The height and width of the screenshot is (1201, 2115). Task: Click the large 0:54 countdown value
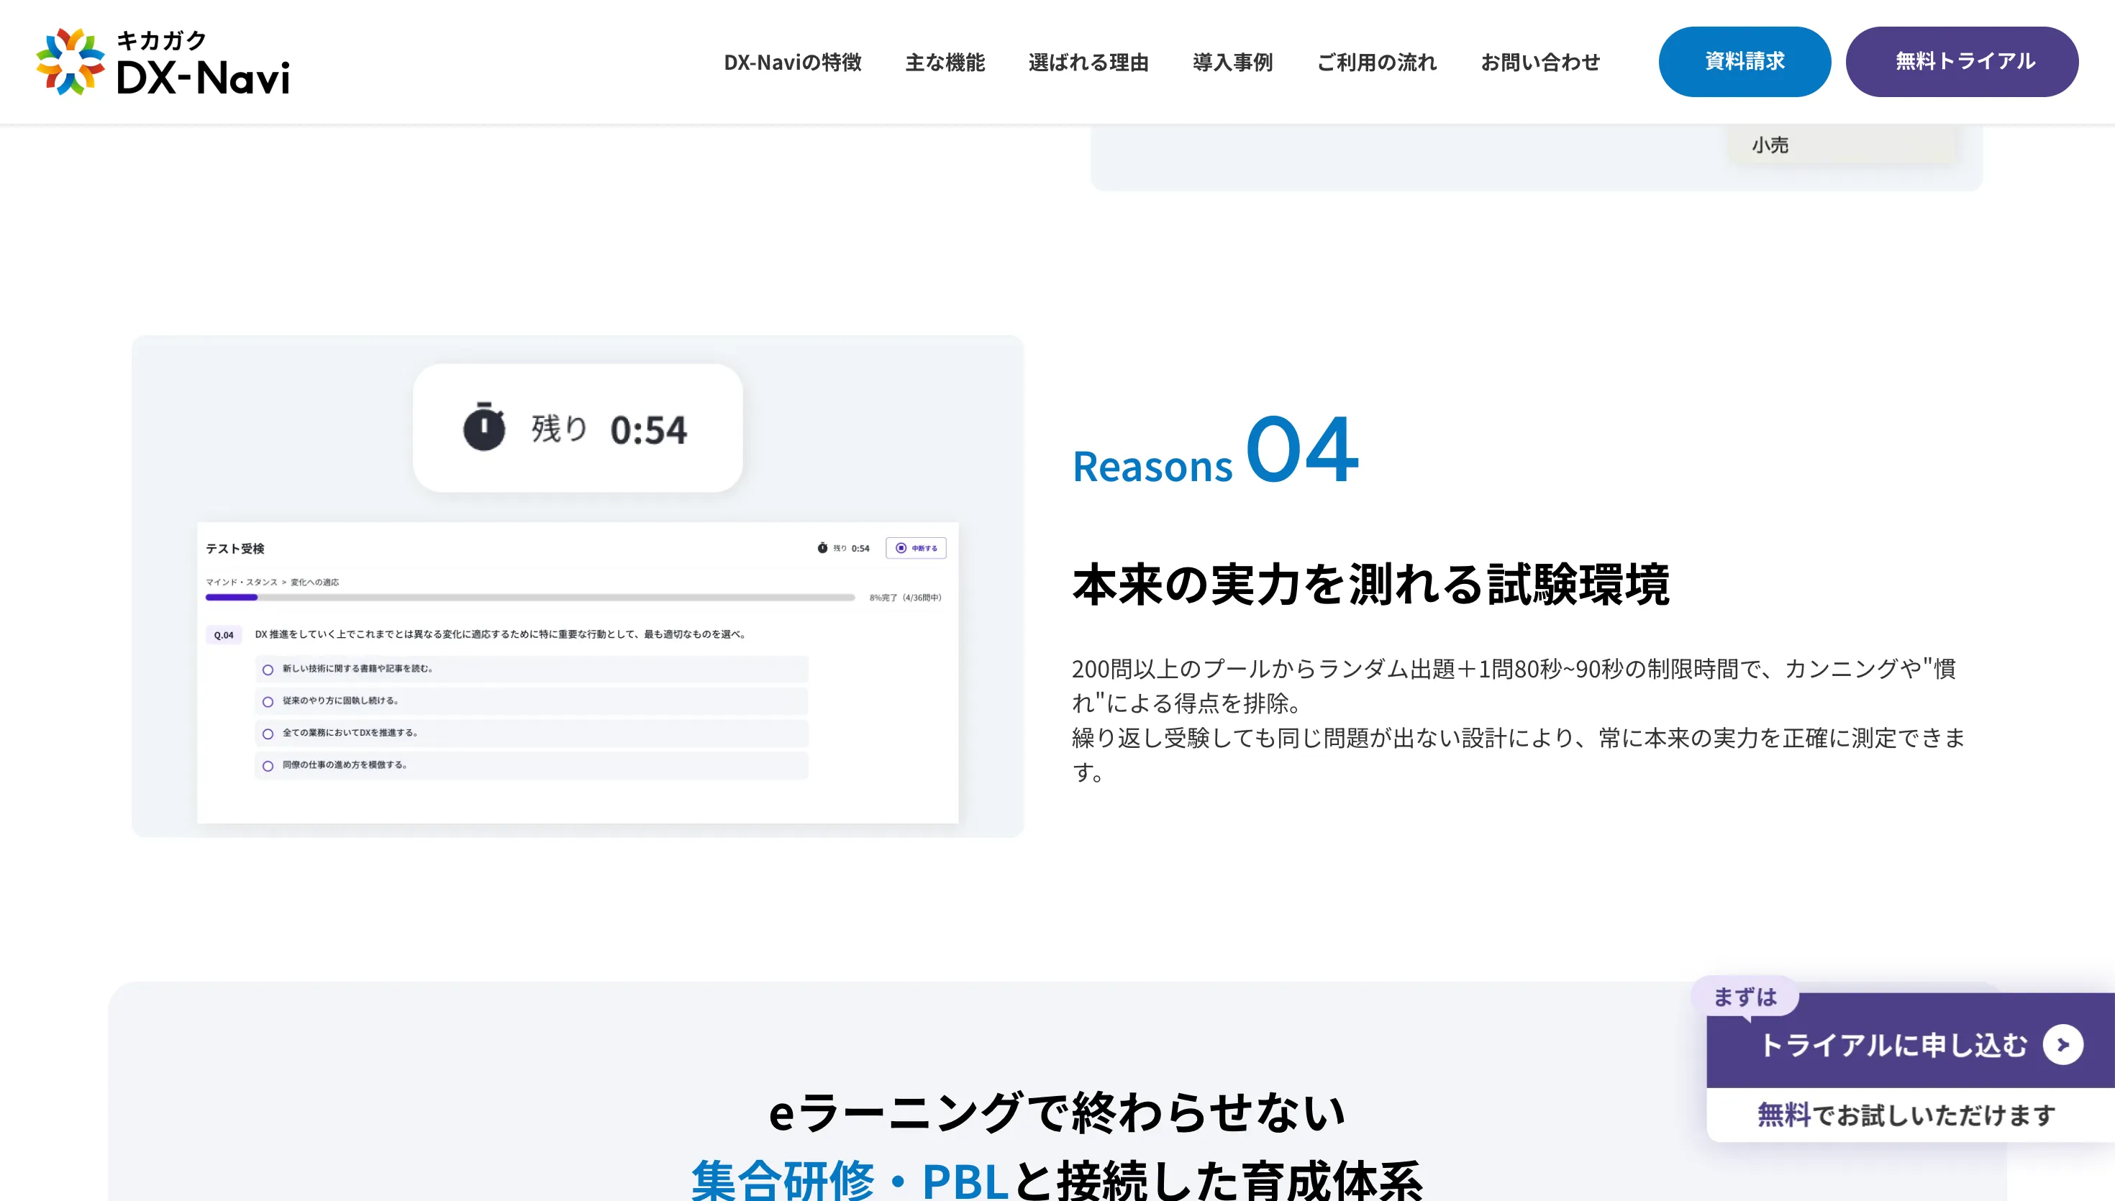click(x=648, y=430)
